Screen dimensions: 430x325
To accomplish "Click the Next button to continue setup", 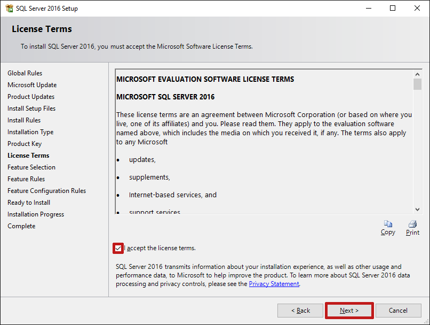I will click(x=349, y=310).
